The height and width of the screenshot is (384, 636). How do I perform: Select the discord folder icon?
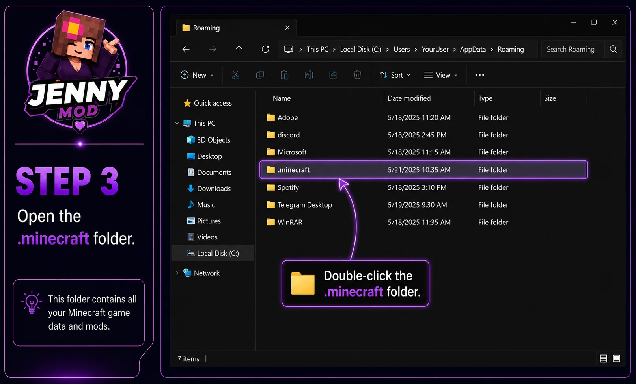pos(271,135)
